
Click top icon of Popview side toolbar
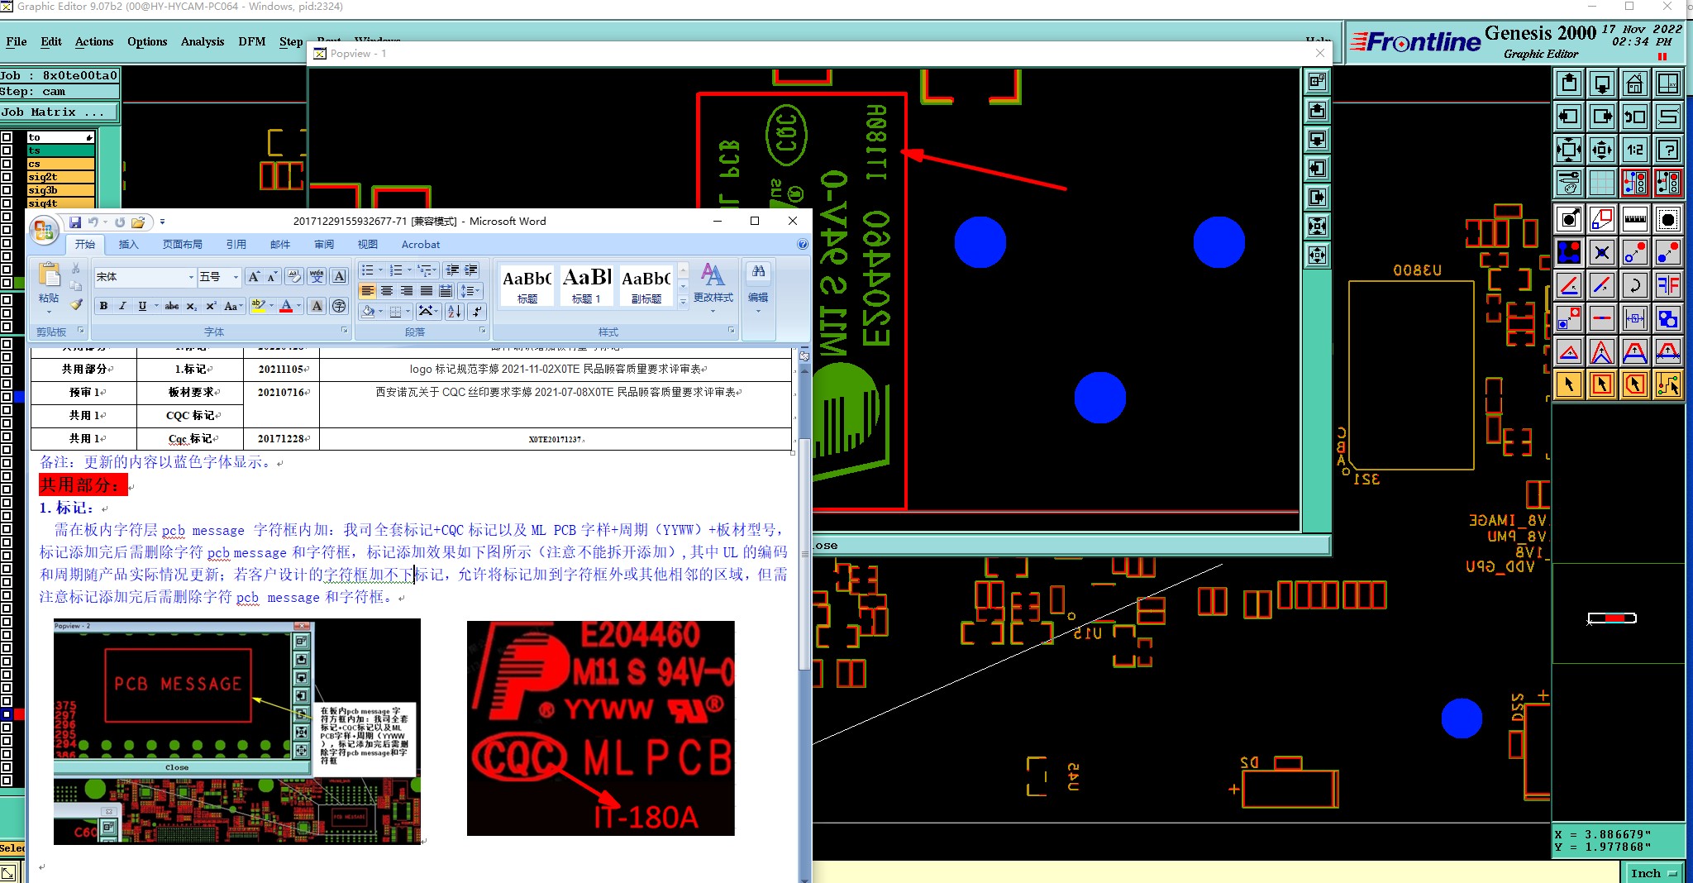tap(1317, 81)
